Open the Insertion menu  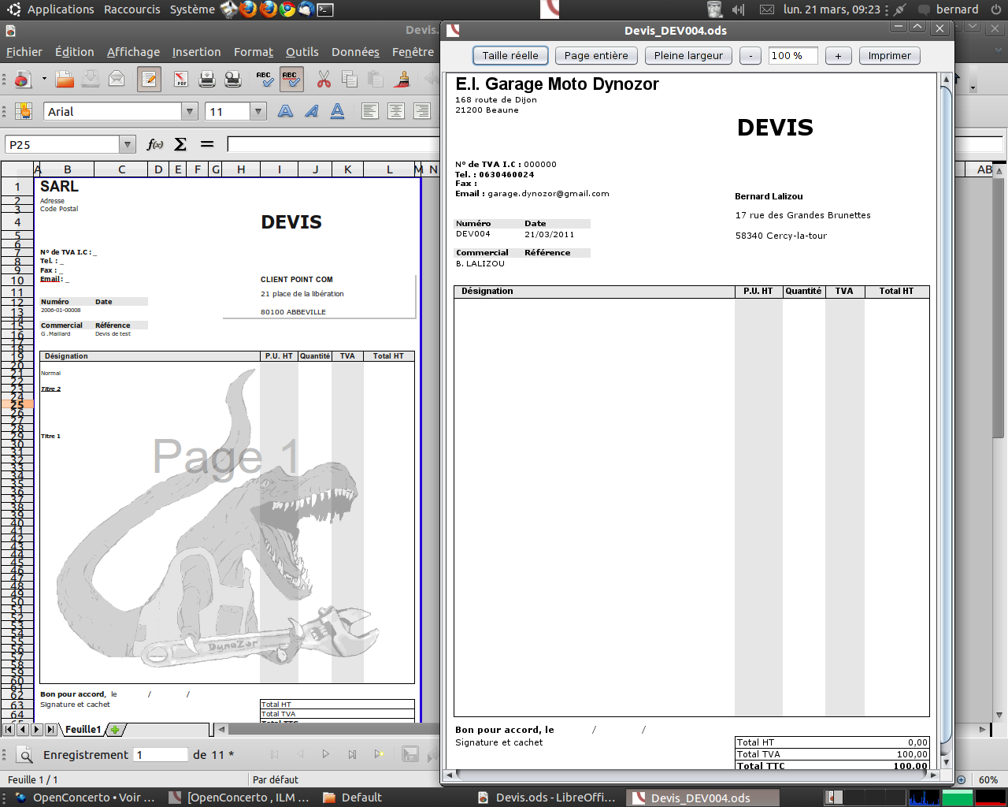(196, 51)
